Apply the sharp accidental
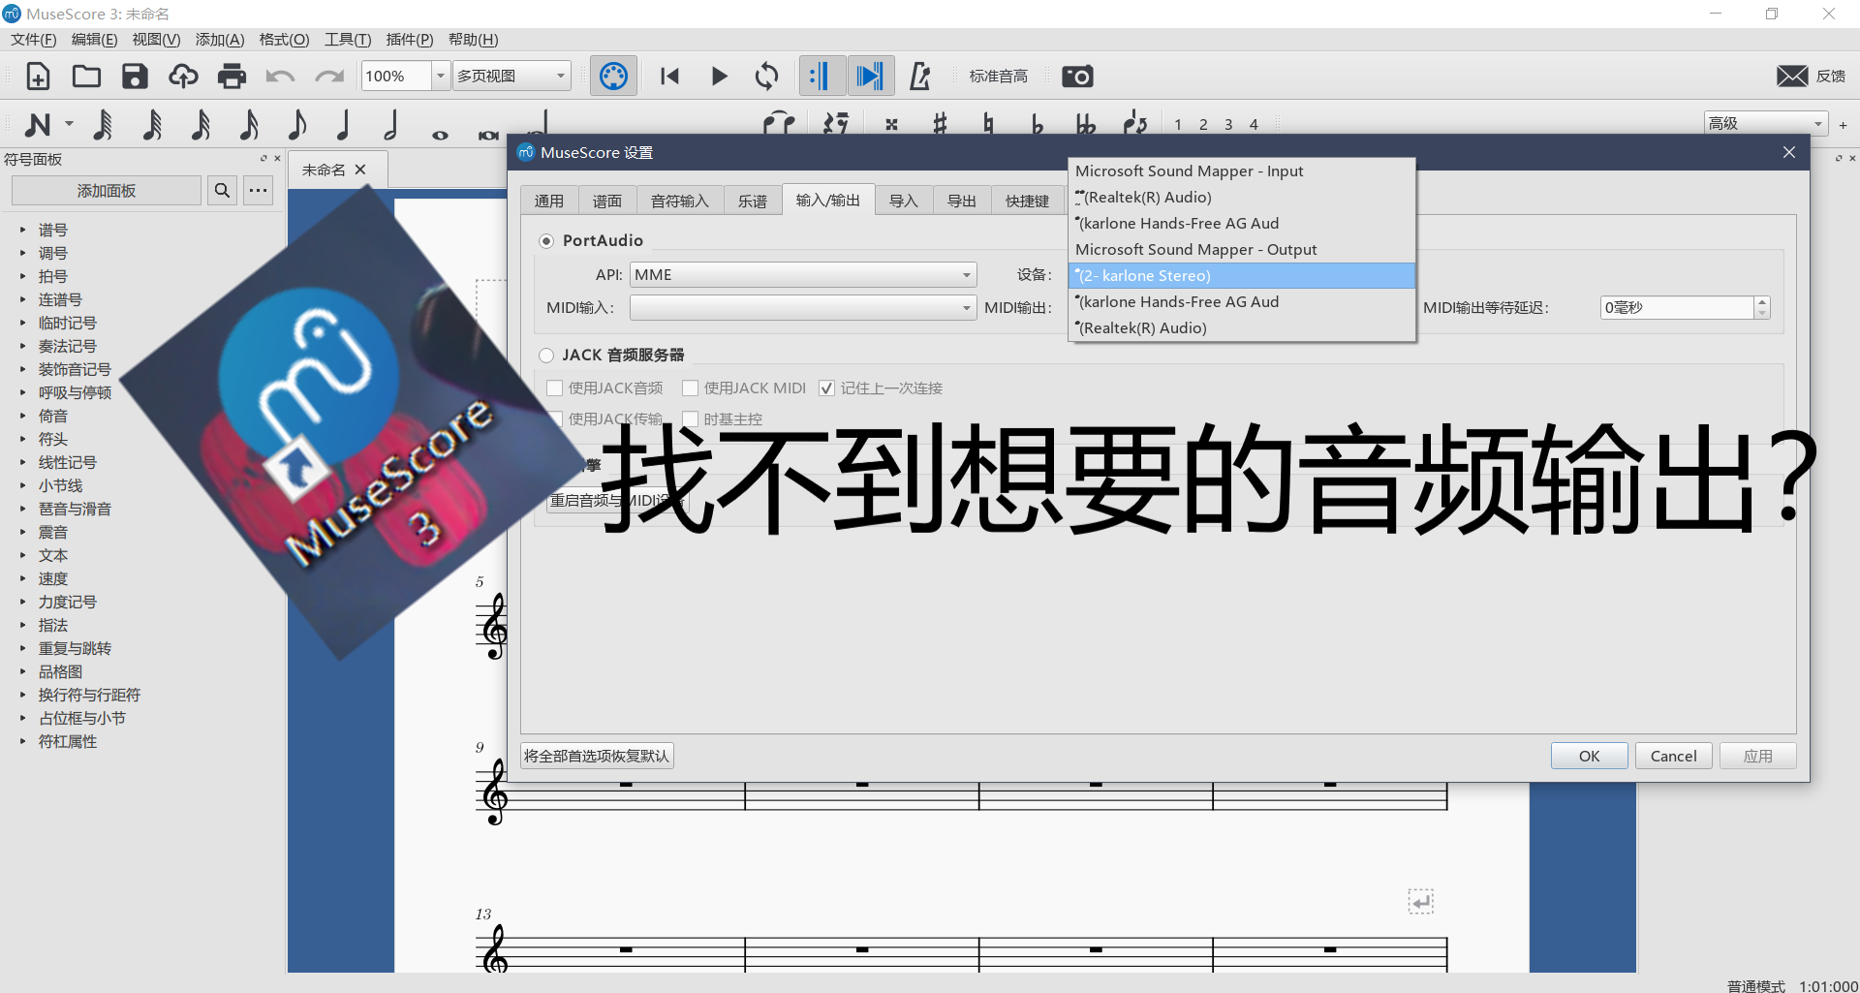The width and height of the screenshot is (1860, 993). click(x=940, y=124)
